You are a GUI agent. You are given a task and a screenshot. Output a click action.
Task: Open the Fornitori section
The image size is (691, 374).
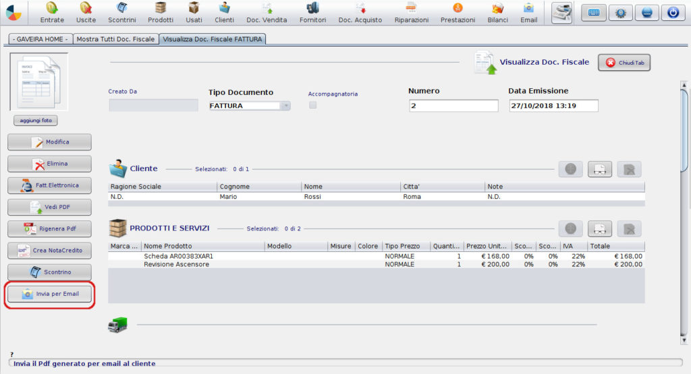[313, 12]
